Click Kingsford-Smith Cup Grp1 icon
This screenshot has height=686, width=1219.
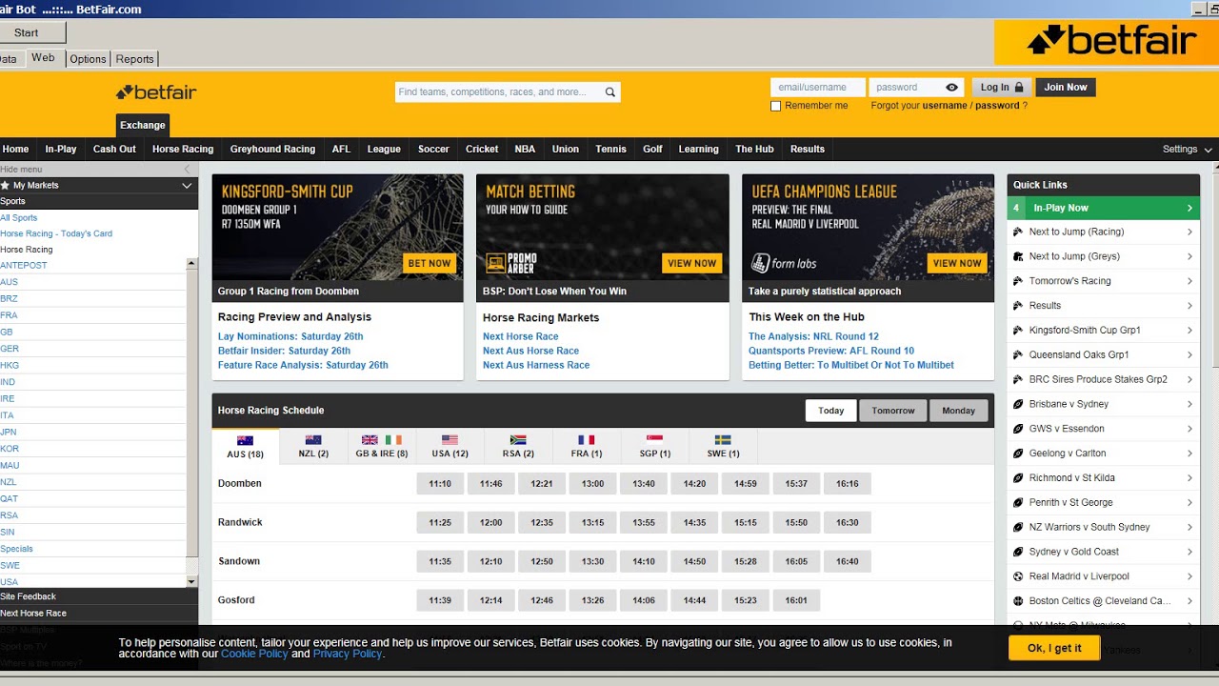[1018, 331]
